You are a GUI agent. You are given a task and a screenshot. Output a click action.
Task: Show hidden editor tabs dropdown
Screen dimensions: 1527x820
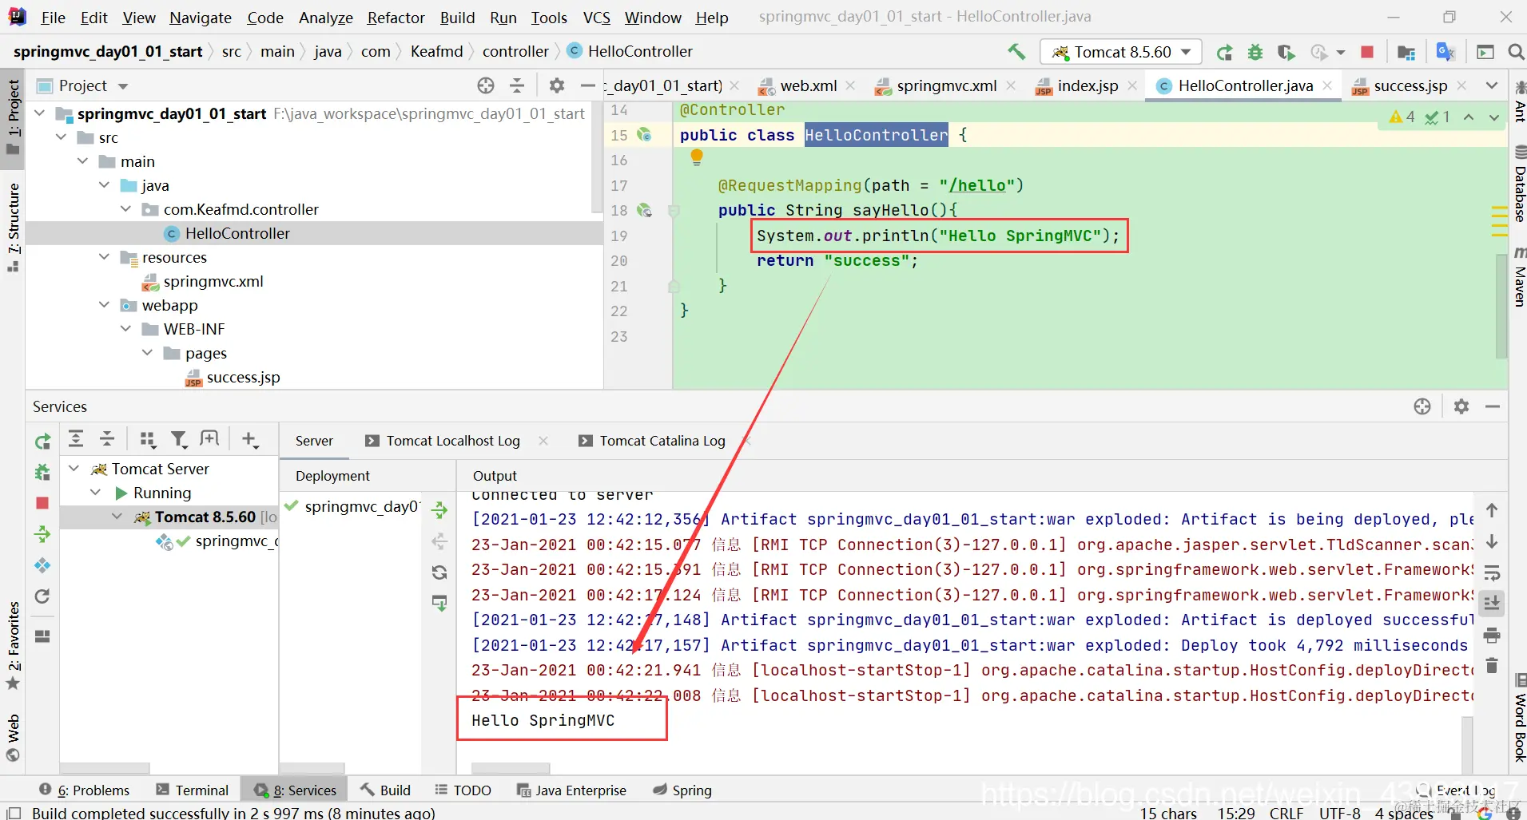(x=1491, y=85)
